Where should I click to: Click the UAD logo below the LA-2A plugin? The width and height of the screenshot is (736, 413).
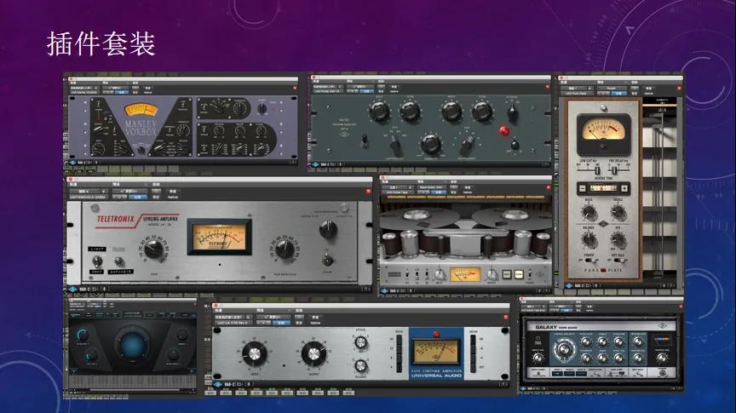[72, 290]
